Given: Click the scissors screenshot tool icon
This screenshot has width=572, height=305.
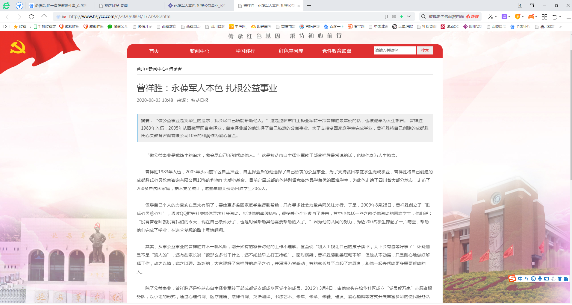Looking at the screenshot, I should point(491,17).
